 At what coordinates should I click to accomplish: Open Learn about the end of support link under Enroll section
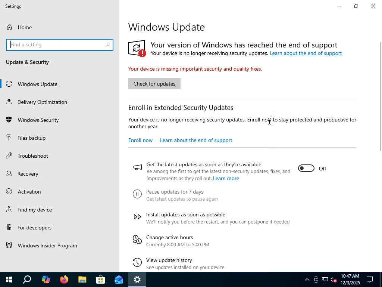(x=196, y=141)
